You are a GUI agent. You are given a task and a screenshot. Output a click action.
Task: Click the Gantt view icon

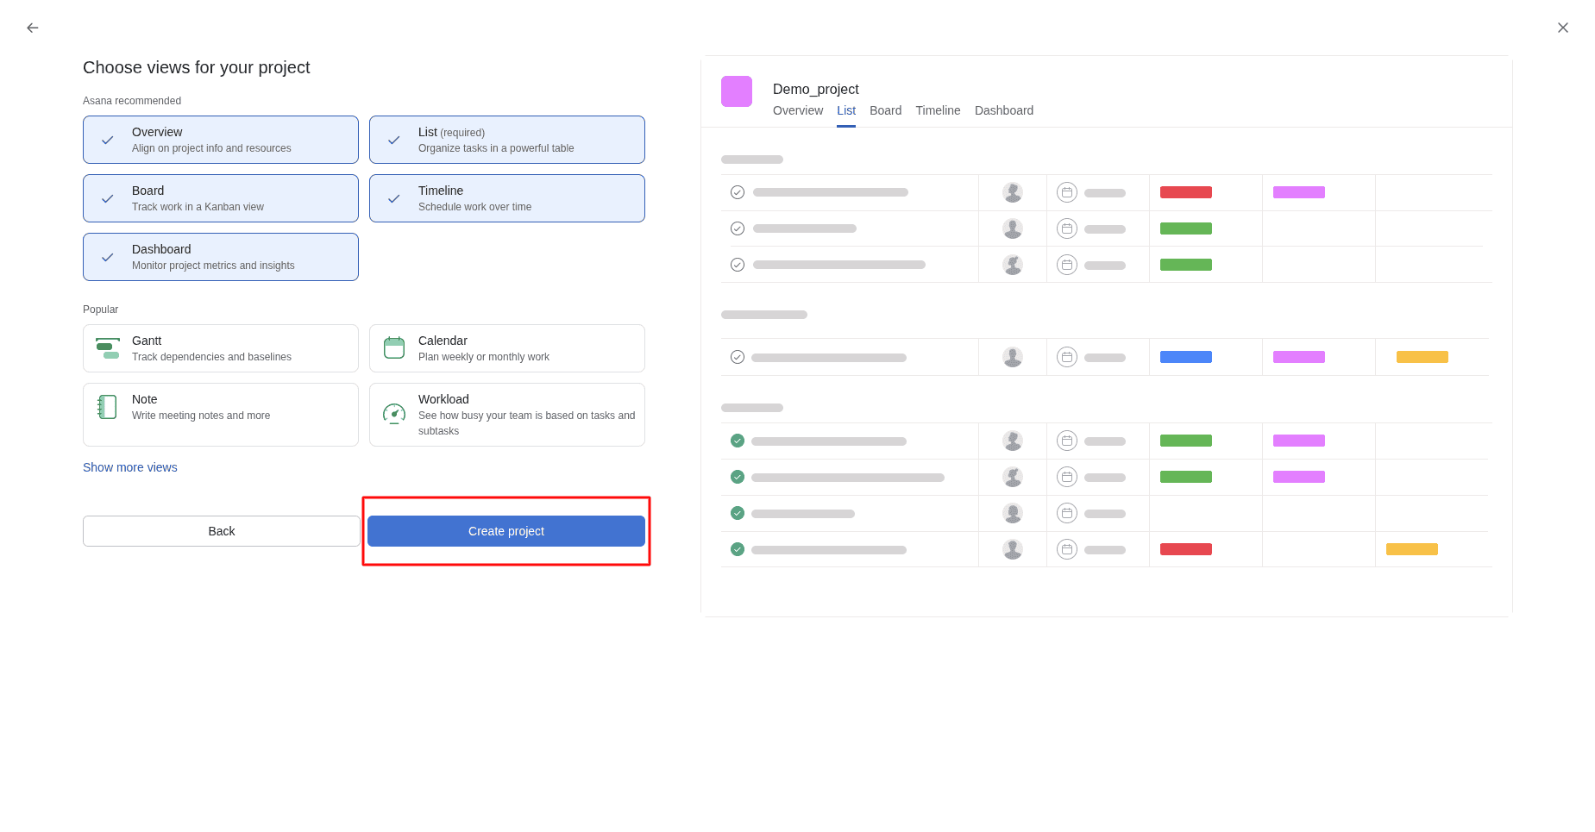click(108, 348)
